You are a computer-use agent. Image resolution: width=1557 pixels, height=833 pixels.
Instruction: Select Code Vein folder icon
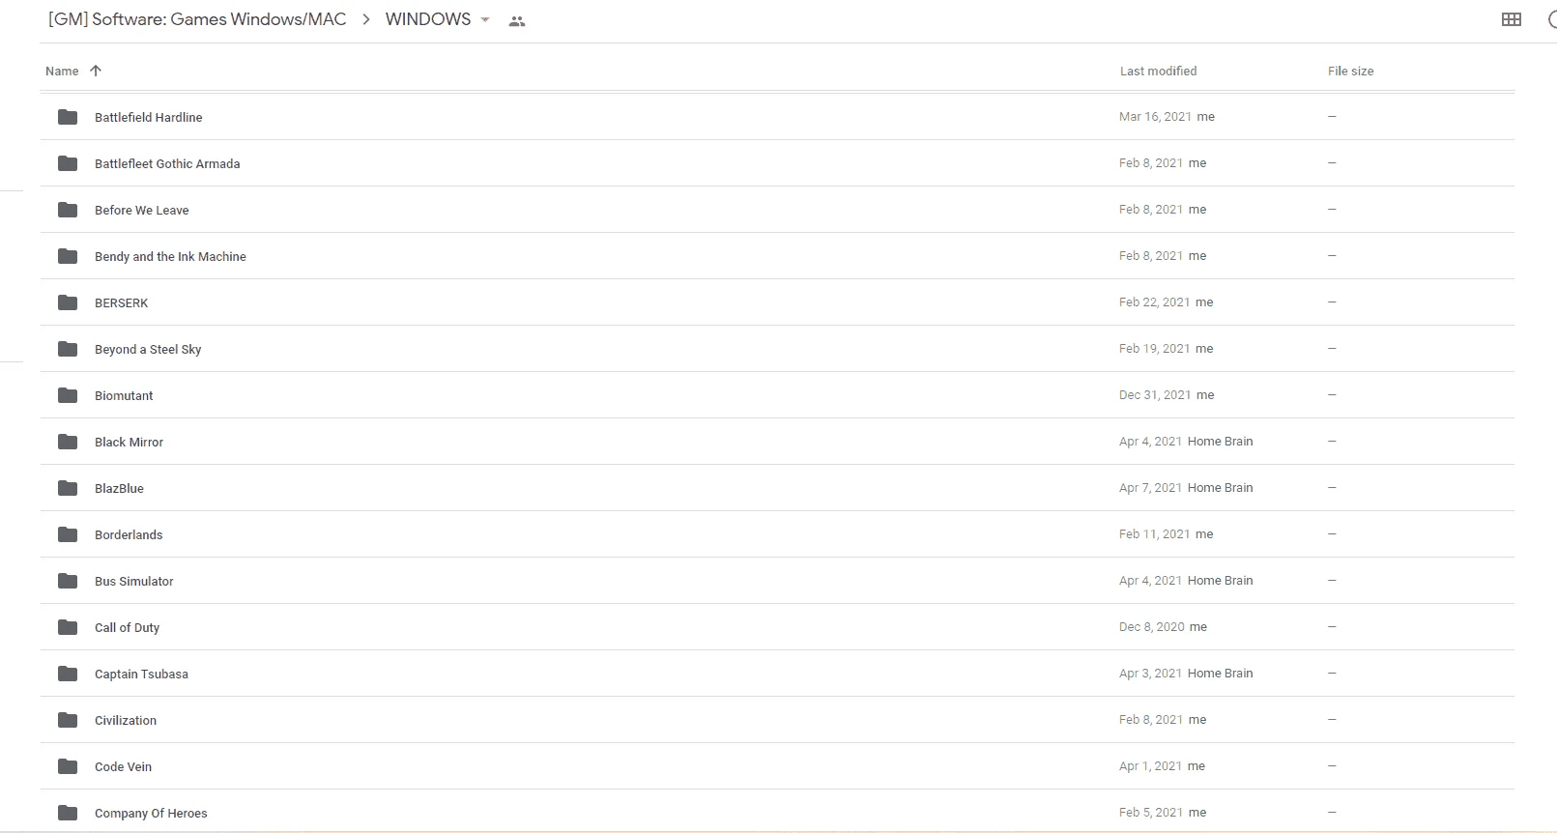pyautogui.click(x=68, y=766)
